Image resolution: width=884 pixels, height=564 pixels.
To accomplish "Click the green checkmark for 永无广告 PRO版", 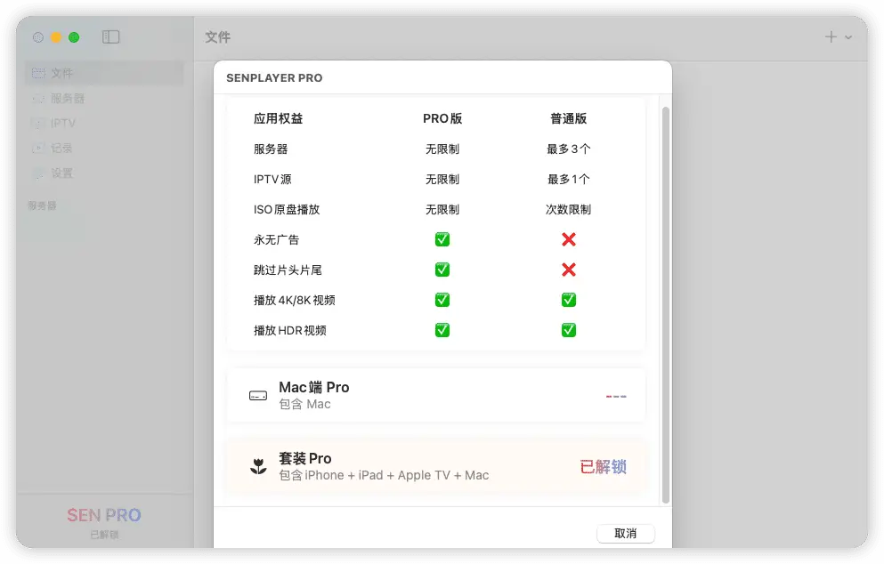I will click(x=442, y=239).
